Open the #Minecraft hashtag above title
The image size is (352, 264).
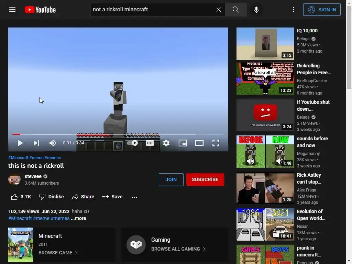(18, 157)
